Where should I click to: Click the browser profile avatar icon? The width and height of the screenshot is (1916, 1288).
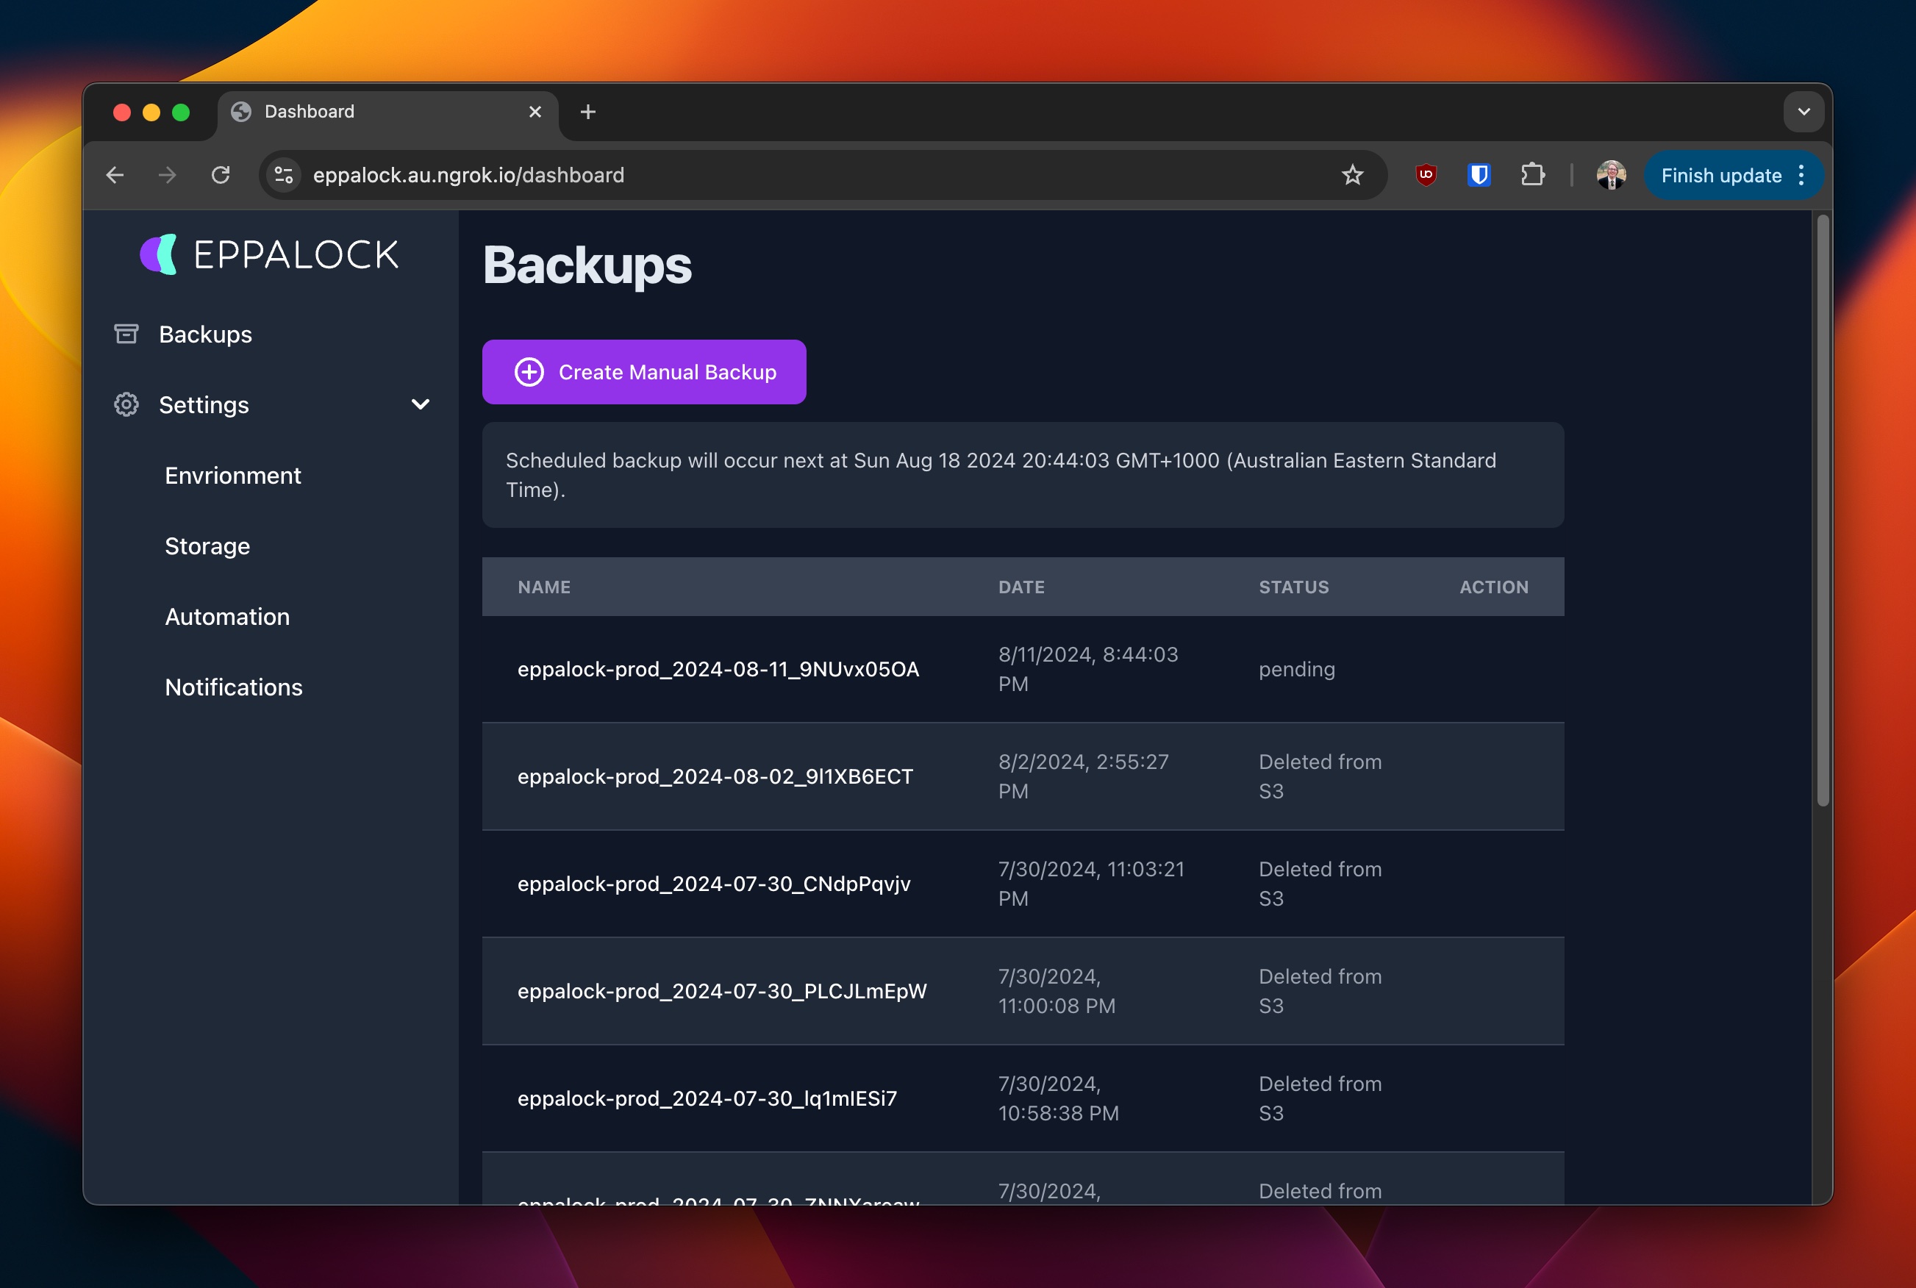point(1612,174)
